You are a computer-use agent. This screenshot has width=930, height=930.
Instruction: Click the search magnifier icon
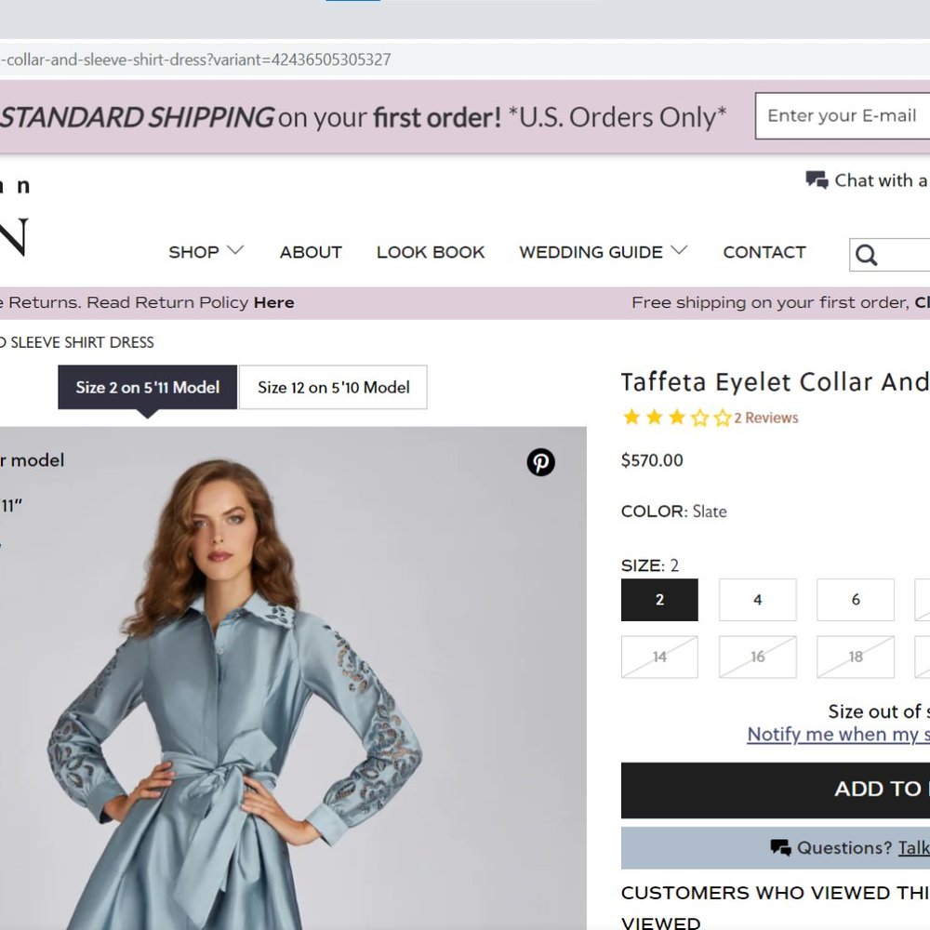coord(866,255)
